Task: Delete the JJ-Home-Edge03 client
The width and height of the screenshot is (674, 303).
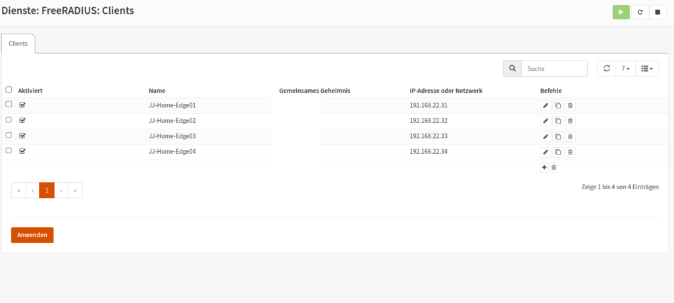Action: point(570,137)
